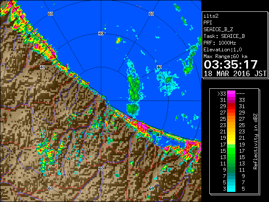Click the '60' range label in the southeast
269x202 pixels.
151,188
